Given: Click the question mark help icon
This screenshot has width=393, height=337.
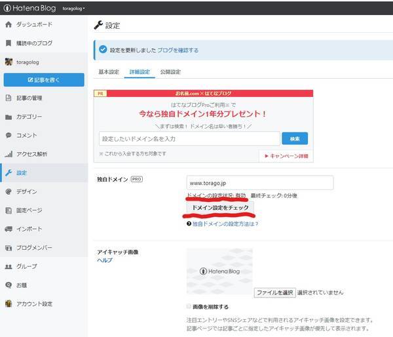Looking at the screenshot, I should click(x=189, y=224).
